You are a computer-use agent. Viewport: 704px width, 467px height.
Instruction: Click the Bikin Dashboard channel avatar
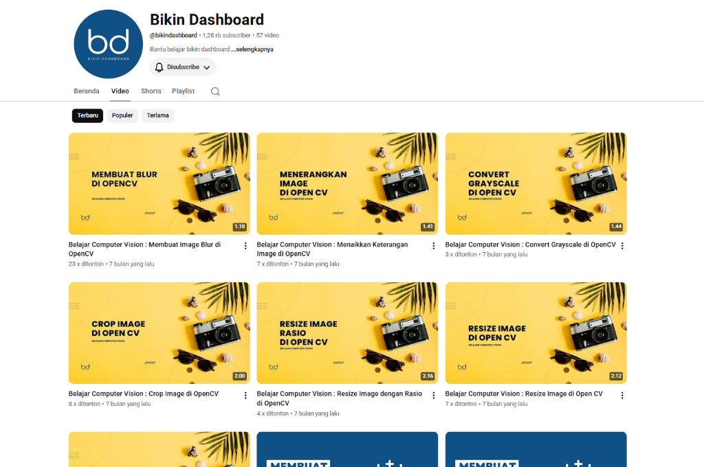point(108,44)
